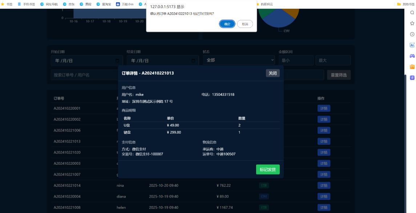This screenshot has width=416, height=213.
Task: Open 详情 for order A202410221008
Action: 324,208
